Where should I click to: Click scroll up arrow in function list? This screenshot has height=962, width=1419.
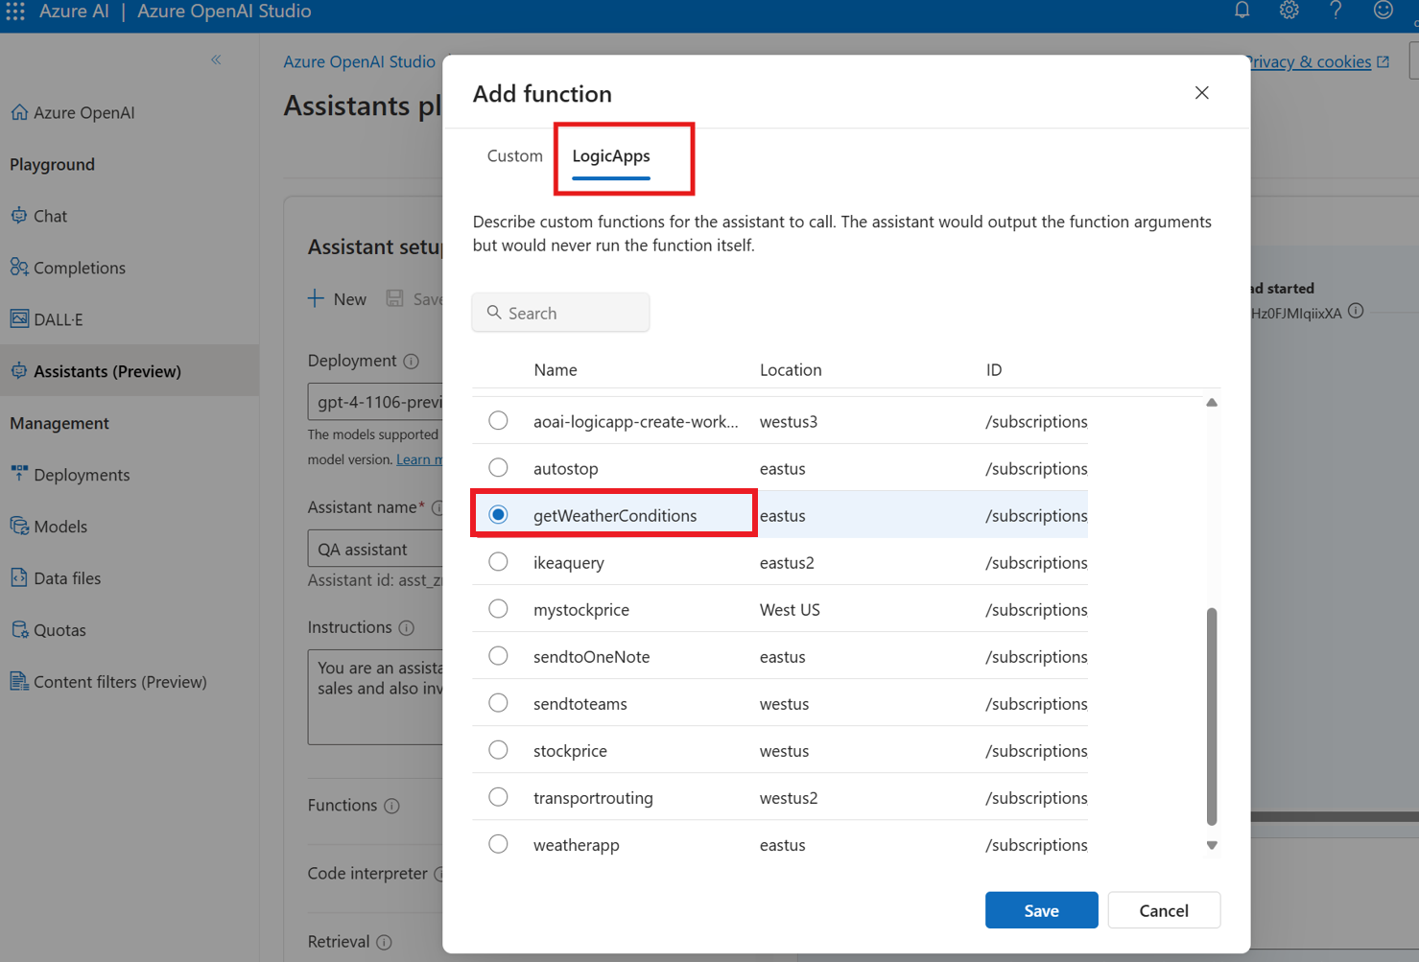1212,403
